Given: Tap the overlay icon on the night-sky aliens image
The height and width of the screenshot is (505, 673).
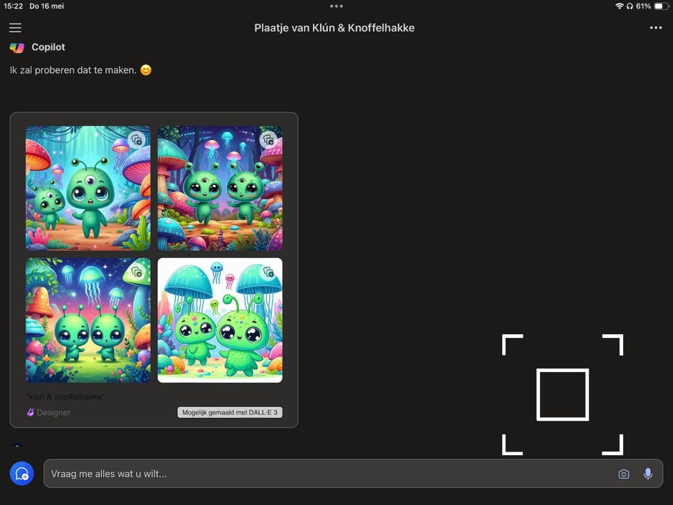Looking at the screenshot, I should (137, 272).
